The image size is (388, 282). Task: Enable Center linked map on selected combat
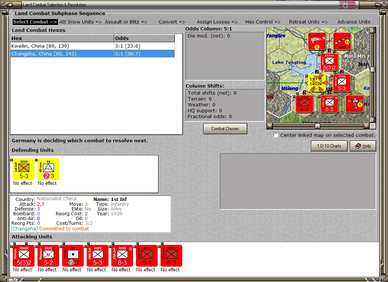click(x=276, y=135)
